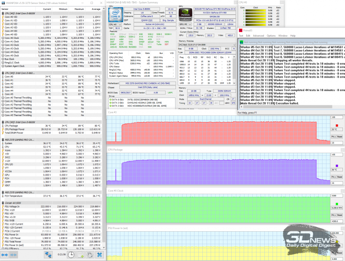345x261 pixels.
Task: Click Reset on the Core #3 graph
Action: click(x=340, y=137)
